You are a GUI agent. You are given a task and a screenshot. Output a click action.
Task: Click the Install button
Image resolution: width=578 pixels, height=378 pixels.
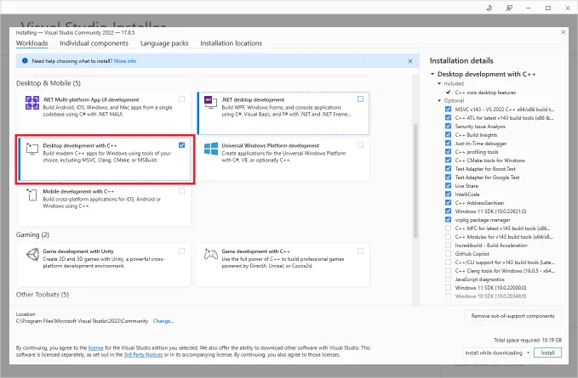tap(547, 353)
